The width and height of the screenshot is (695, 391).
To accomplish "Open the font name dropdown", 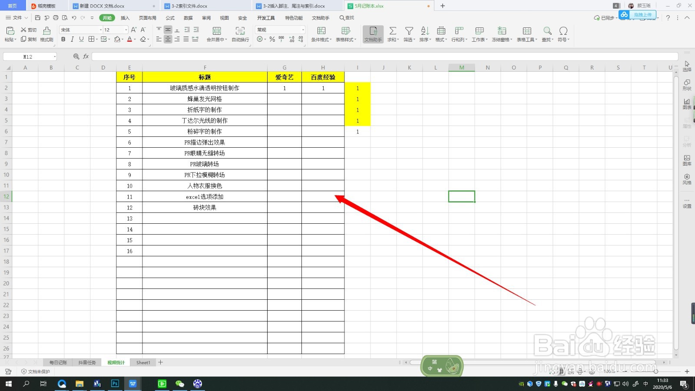I will 101,29.
